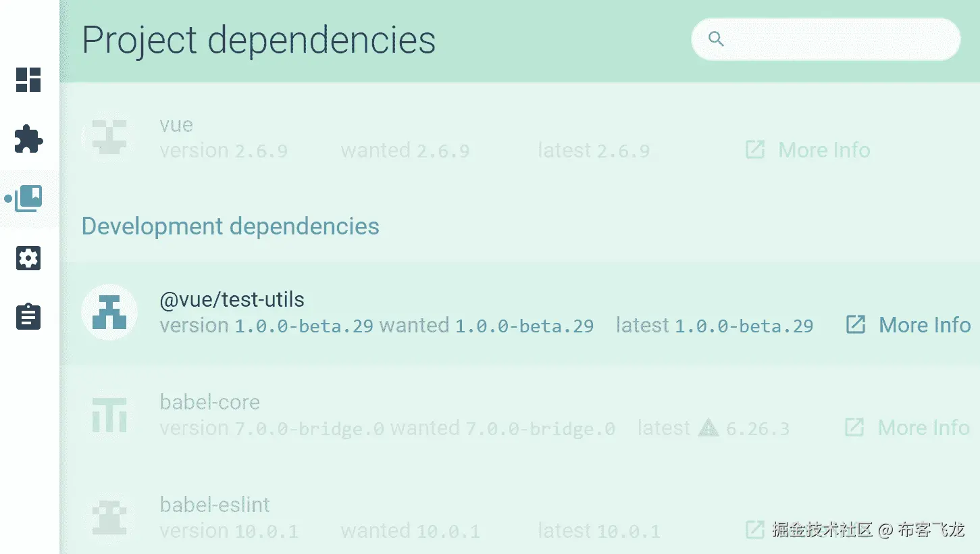Select the babel-eslint dependency name
The height and width of the screenshot is (554, 980).
click(x=215, y=505)
